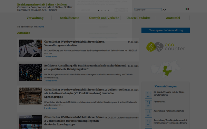This screenshot has height=129, width=207.
Task: Open the Amtstafel menu
Action: tap(173, 18)
